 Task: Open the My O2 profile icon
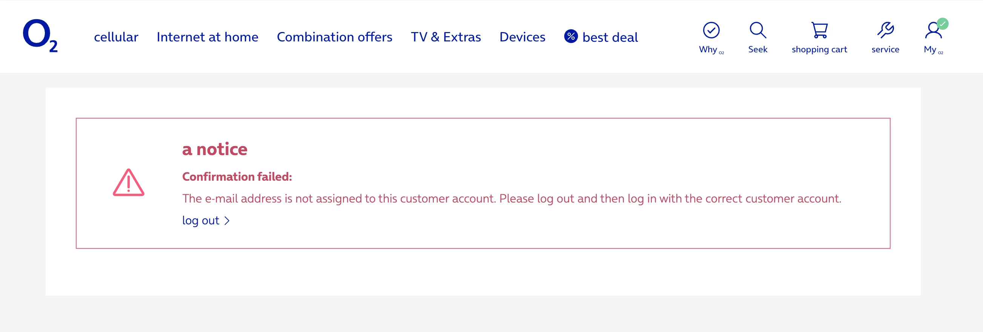click(932, 31)
